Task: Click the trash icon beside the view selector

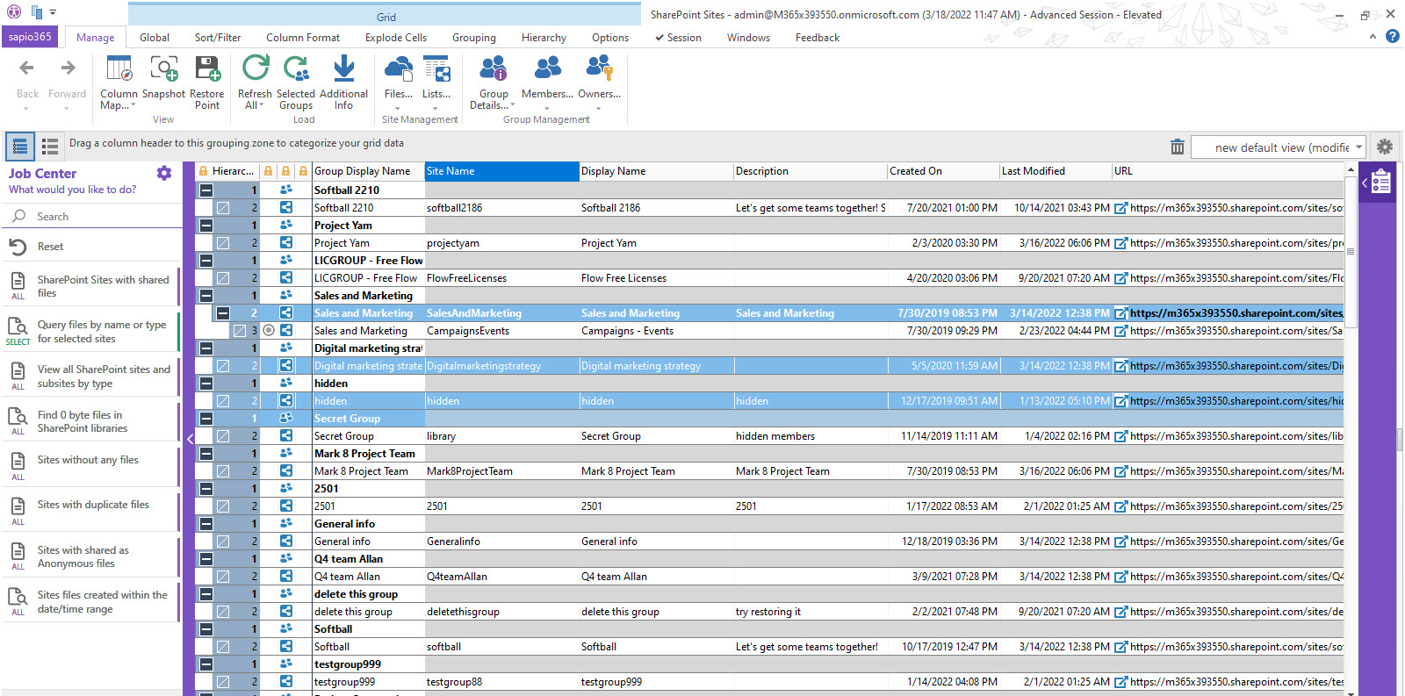Action: coord(1177,147)
